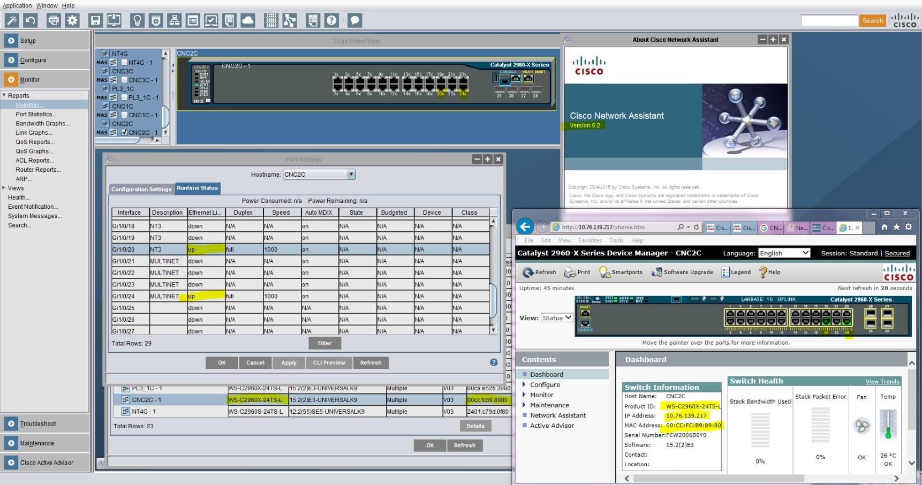Click the light bulb toolbar icon
922x485 pixels.
(x=138, y=20)
